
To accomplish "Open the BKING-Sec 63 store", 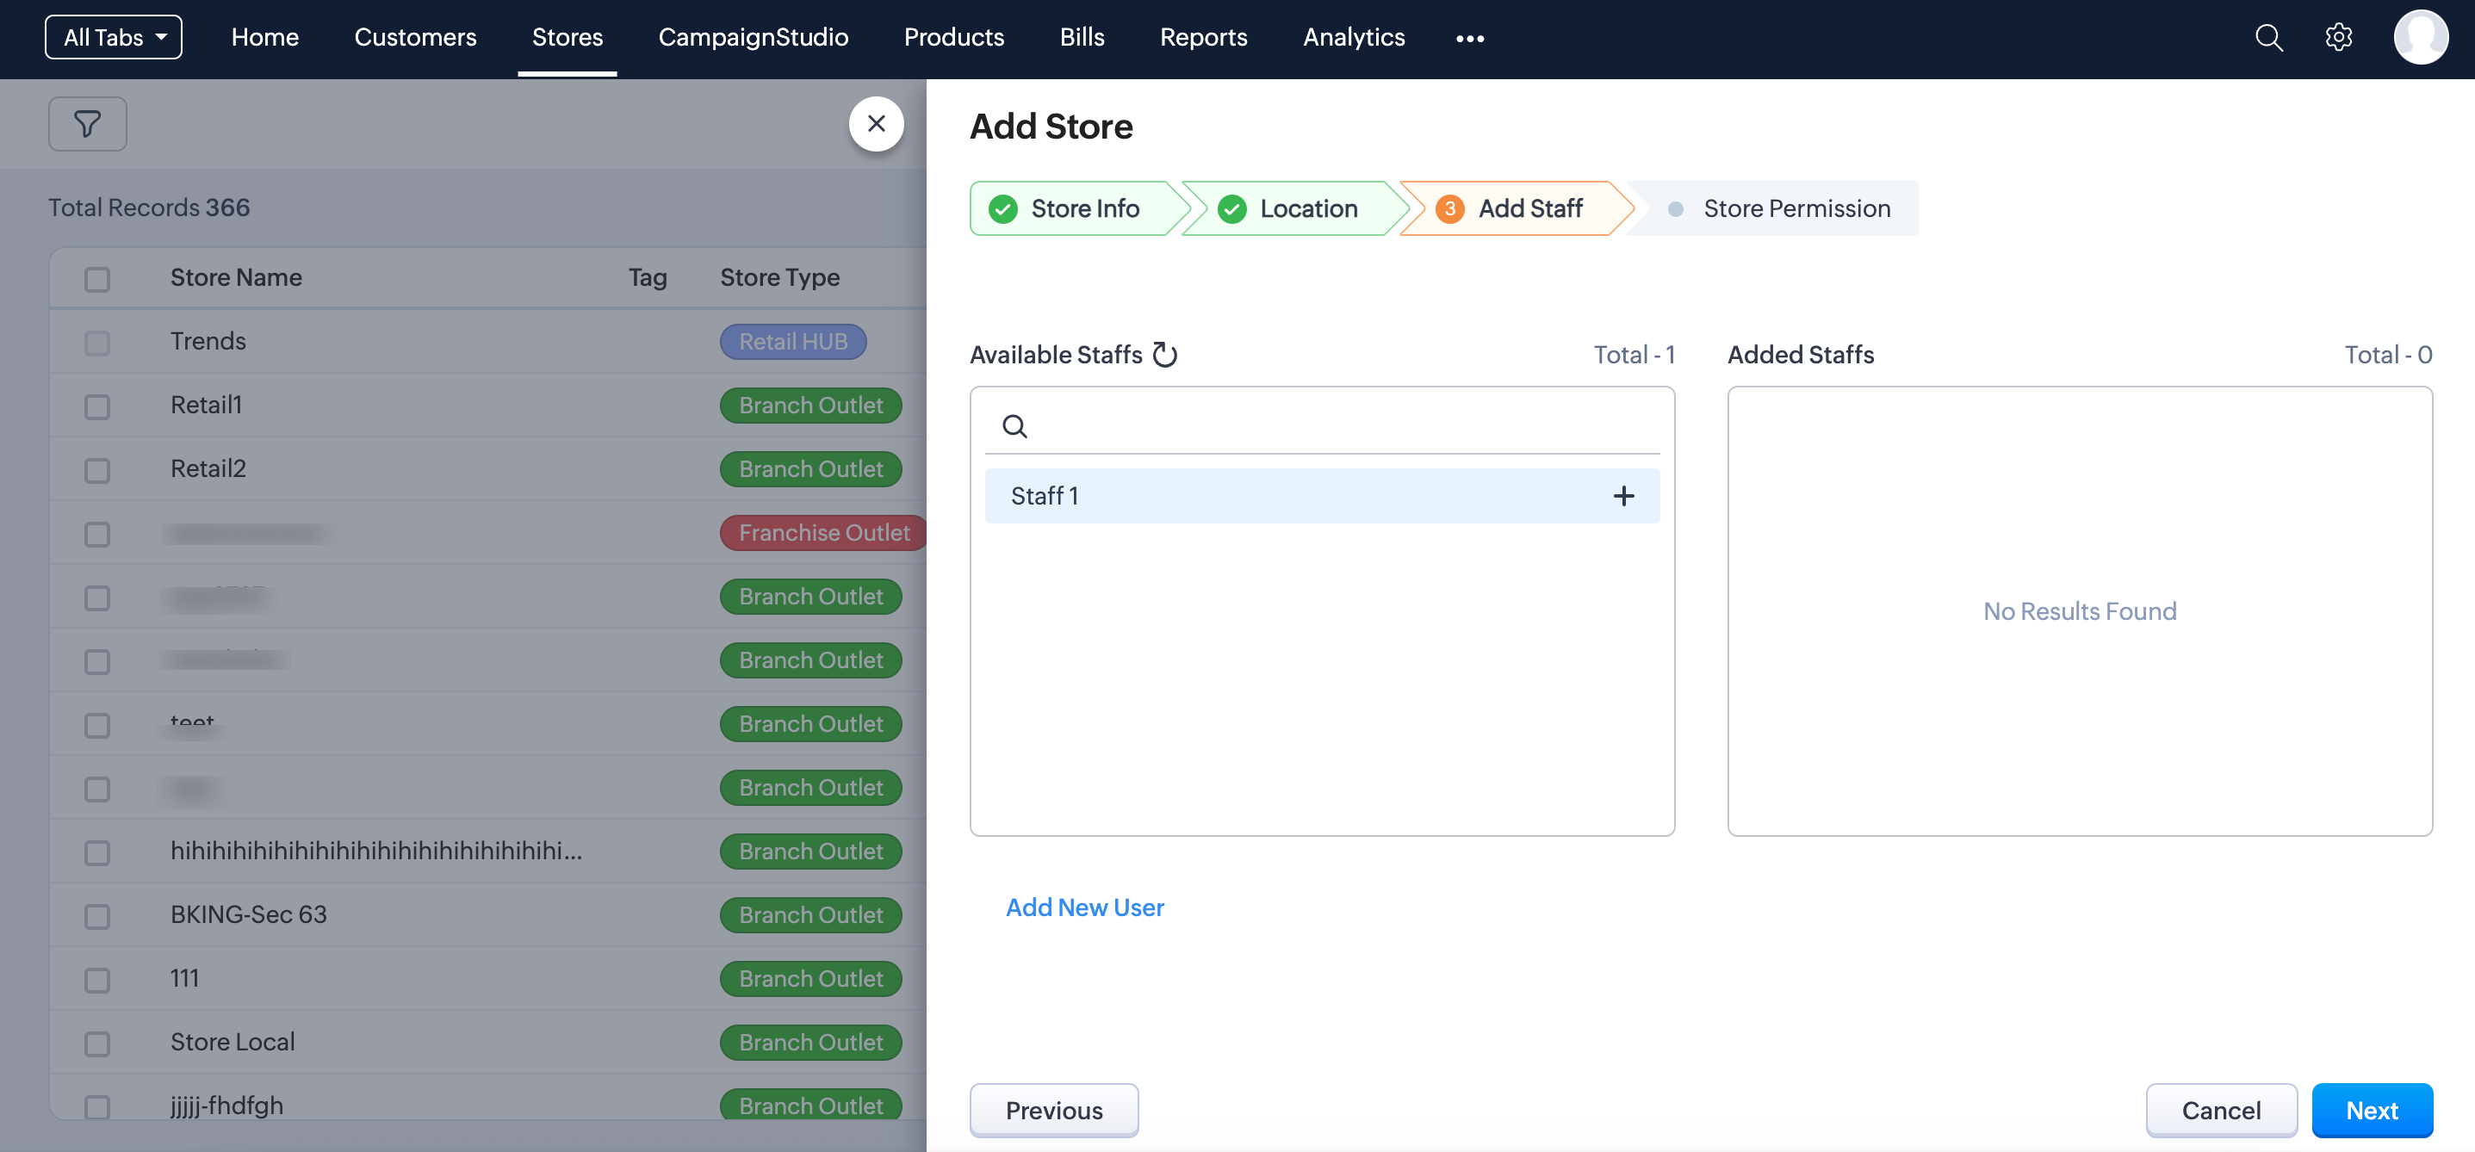I will click(249, 914).
